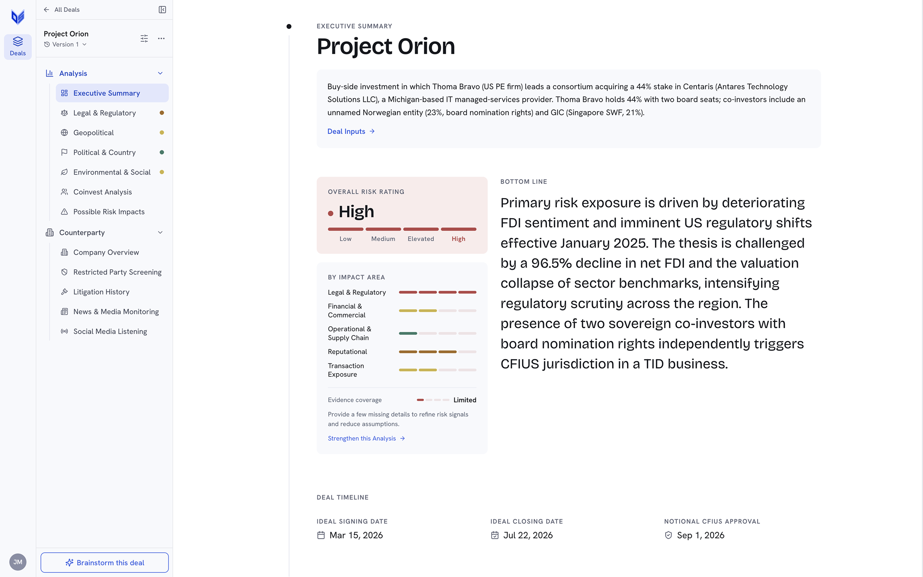Click the Financial & Commercial impact row

click(x=402, y=311)
